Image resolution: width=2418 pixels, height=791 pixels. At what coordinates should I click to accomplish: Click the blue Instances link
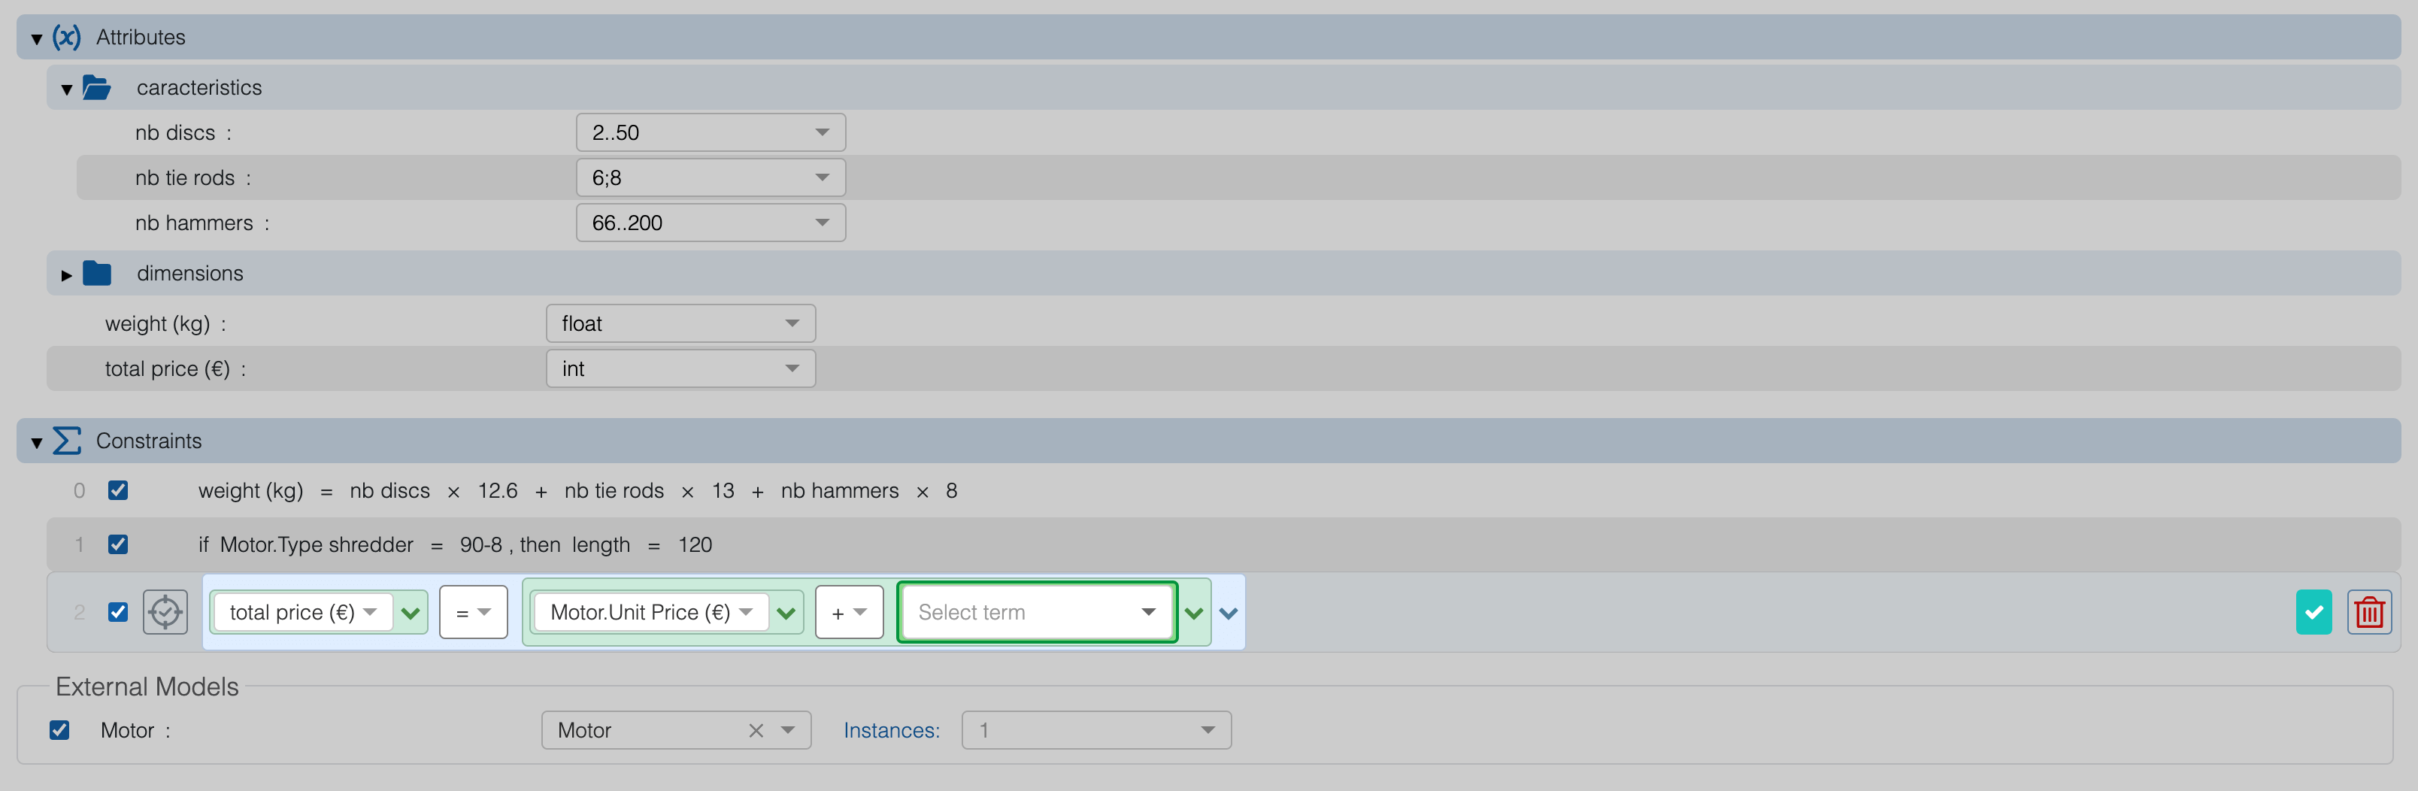[890, 729]
